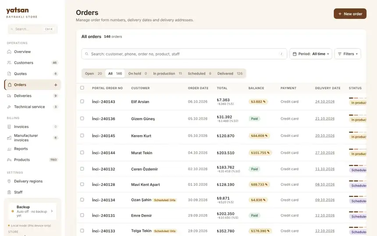Open order İnci-240133

pyautogui.click(x=103, y=231)
